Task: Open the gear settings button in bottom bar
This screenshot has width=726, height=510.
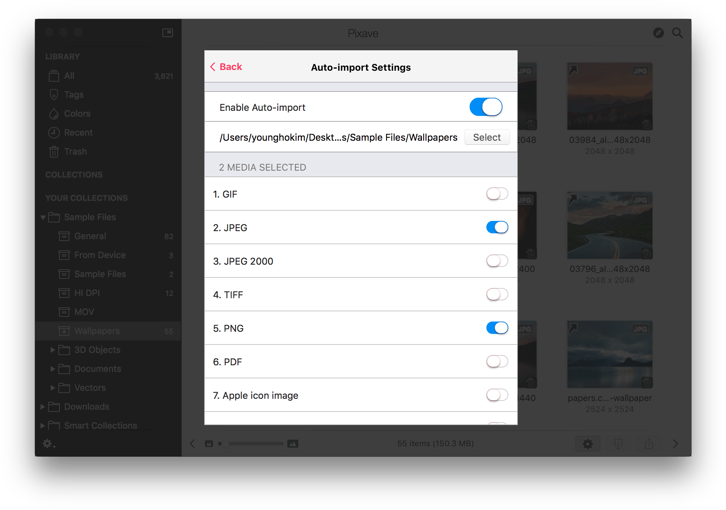Action: coord(587,444)
